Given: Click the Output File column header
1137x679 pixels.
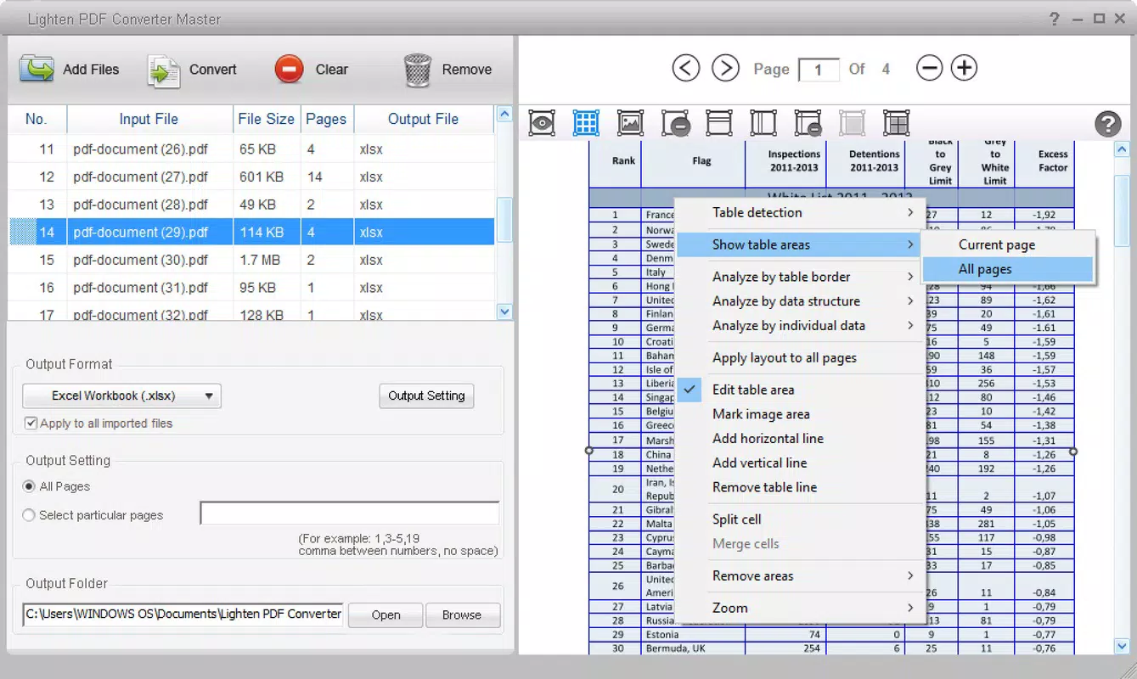Looking at the screenshot, I should pyautogui.click(x=423, y=119).
